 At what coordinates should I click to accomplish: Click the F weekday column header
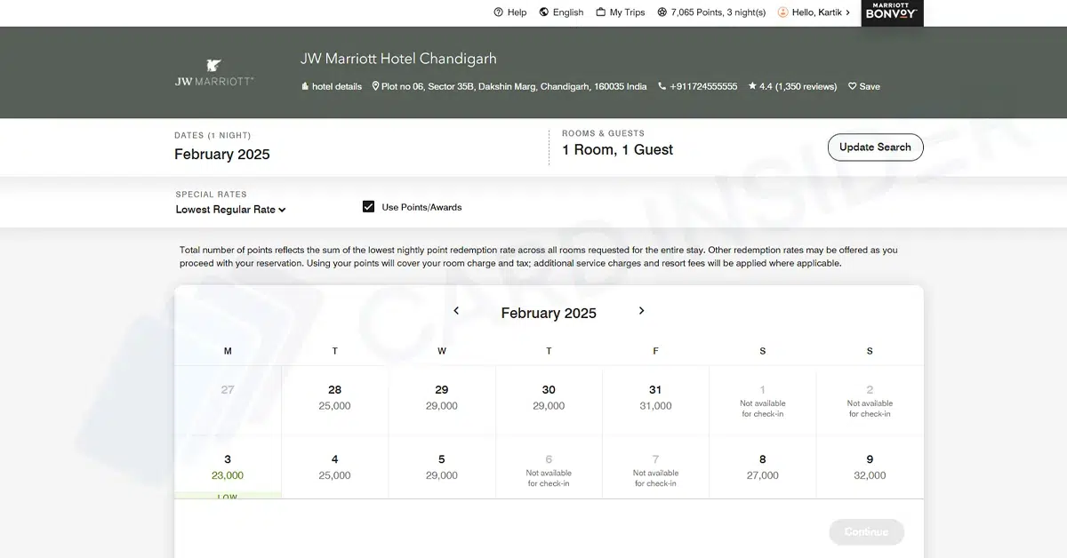click(655, 351)
